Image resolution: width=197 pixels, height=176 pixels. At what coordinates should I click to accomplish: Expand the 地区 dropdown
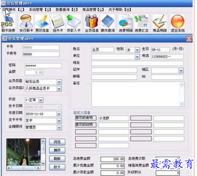click(x=181, y=71)
